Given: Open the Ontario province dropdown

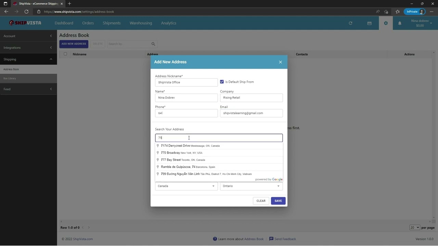Looking at the screenshot, I should 251,186.
